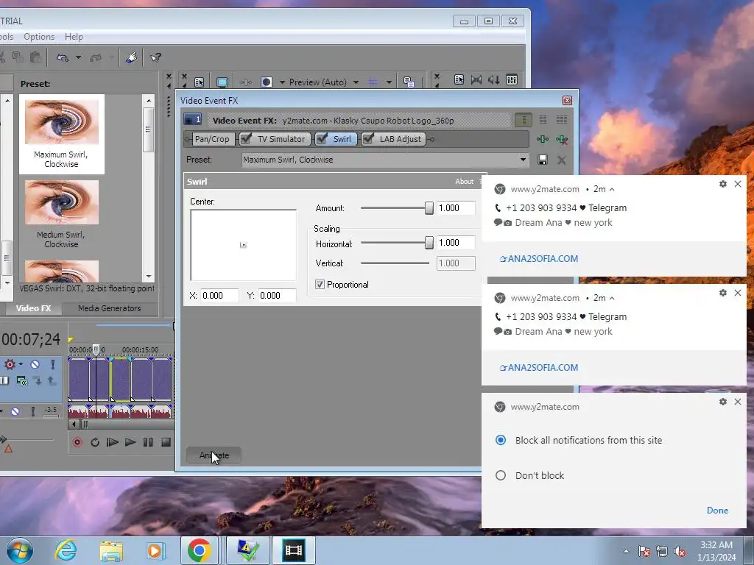Screen dimensions: 754x565
Task: Disable the TV Simulator effect checkbox
Action: (x=246, y=139)
